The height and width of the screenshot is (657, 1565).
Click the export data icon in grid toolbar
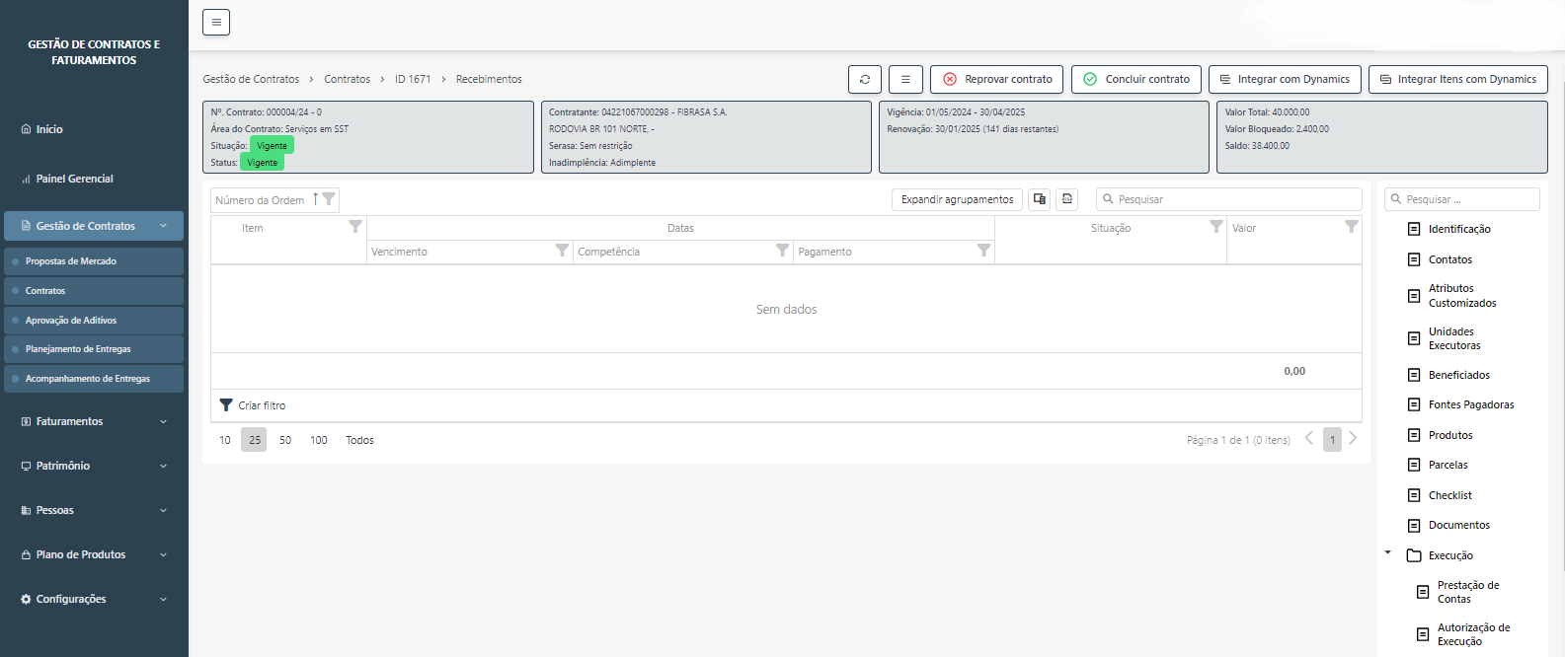click(1066, 199)
